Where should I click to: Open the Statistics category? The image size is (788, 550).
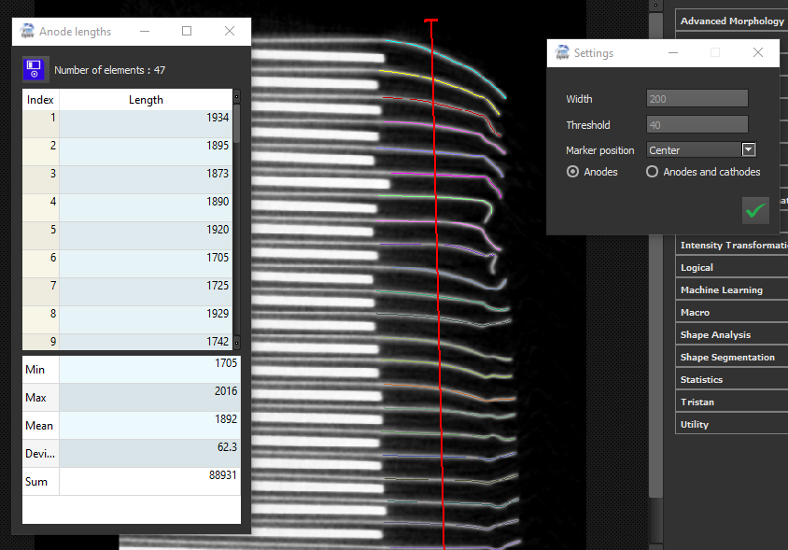[701, 379]
